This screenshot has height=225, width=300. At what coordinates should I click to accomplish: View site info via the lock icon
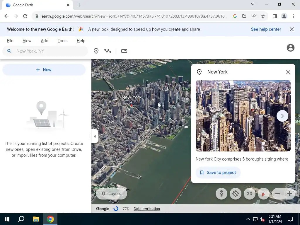coord(37,16)
